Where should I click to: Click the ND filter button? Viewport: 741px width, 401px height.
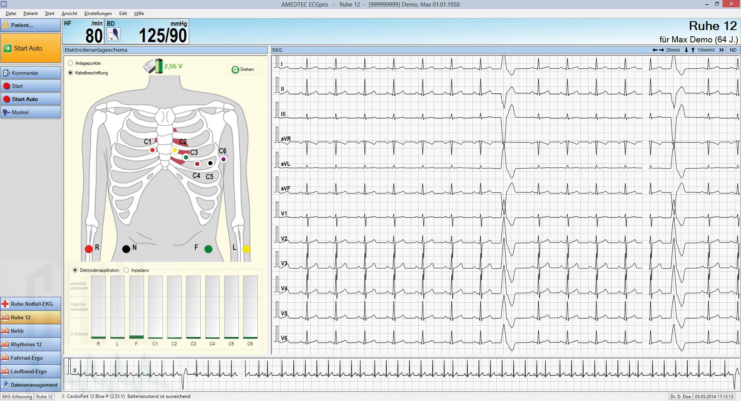(733, 50)
